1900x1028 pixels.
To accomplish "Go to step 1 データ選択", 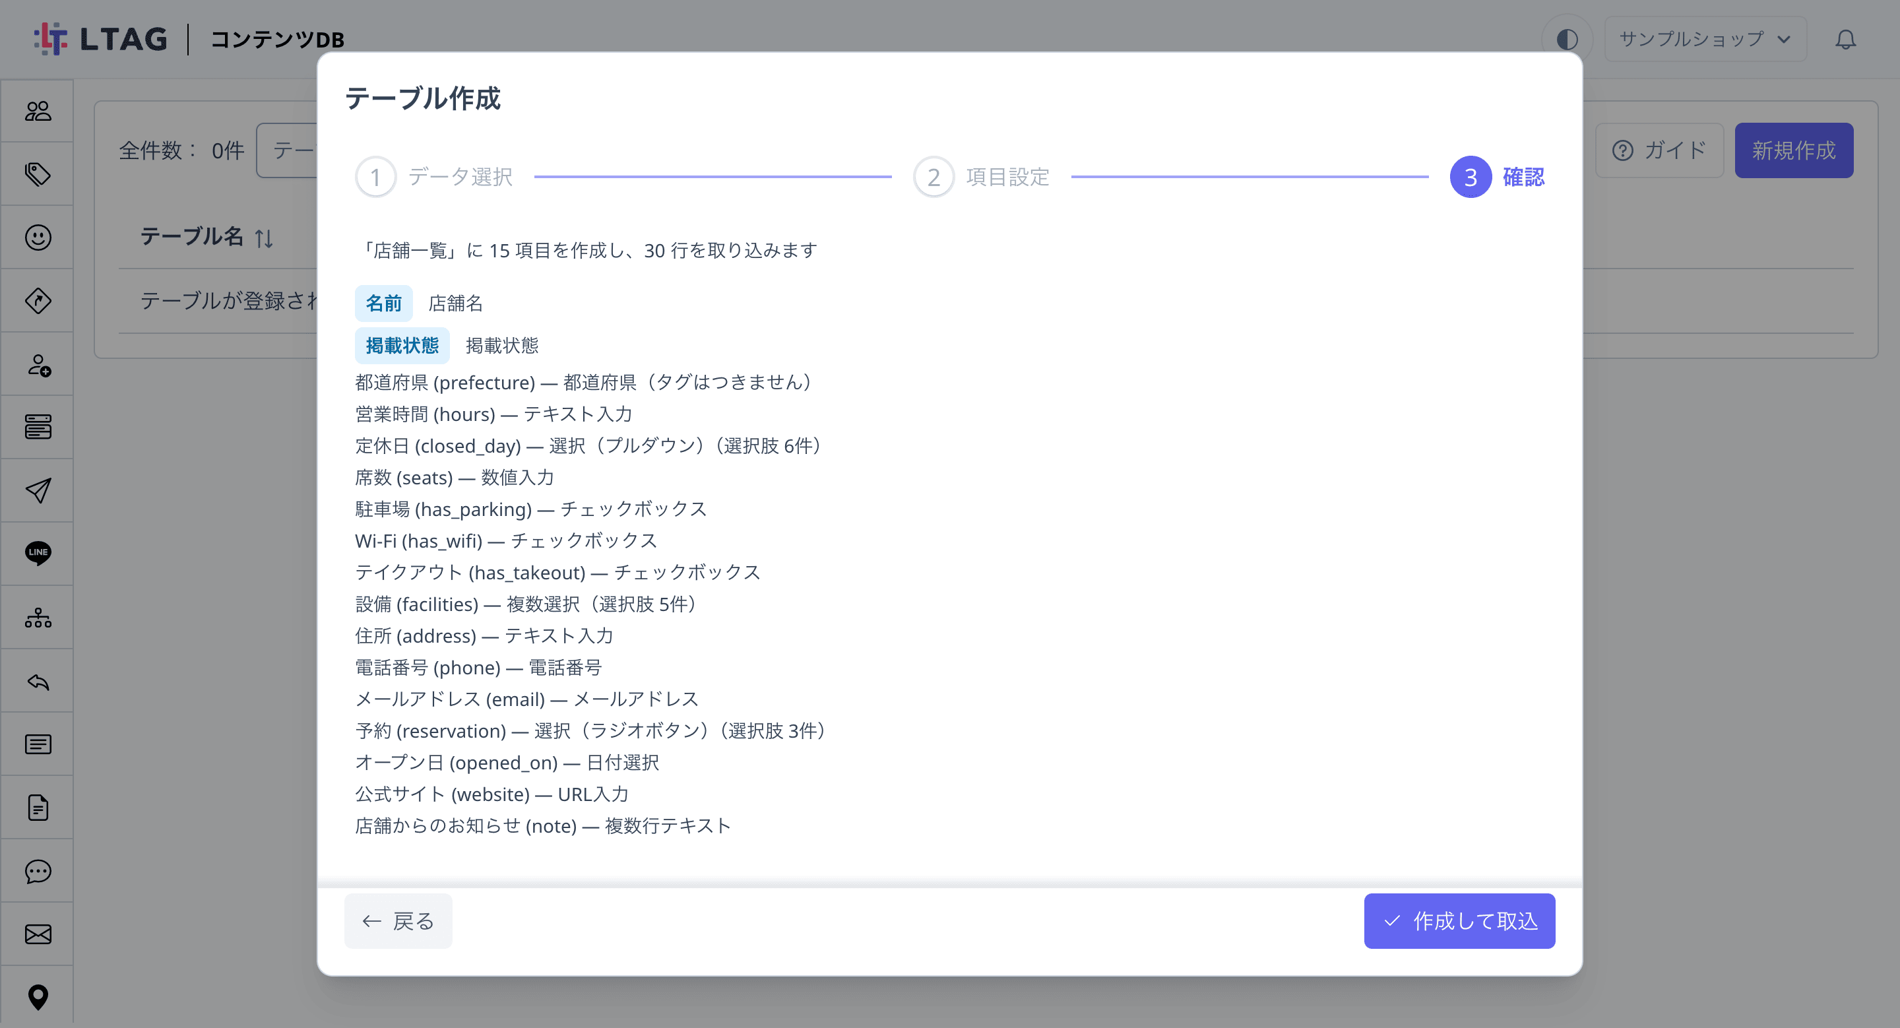I will tap(435, 177).
